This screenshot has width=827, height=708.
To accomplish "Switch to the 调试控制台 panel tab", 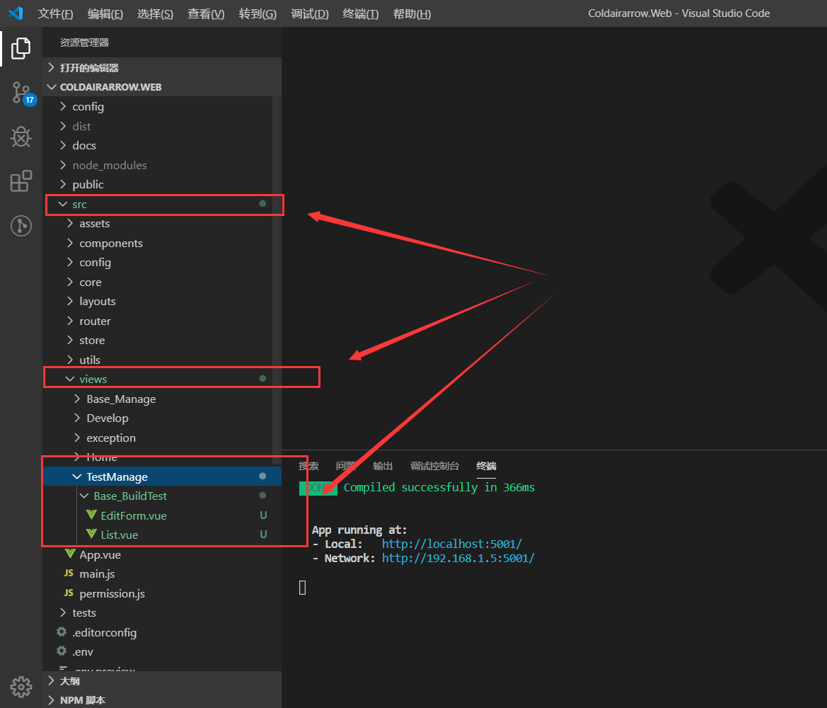I will [434, 466].
